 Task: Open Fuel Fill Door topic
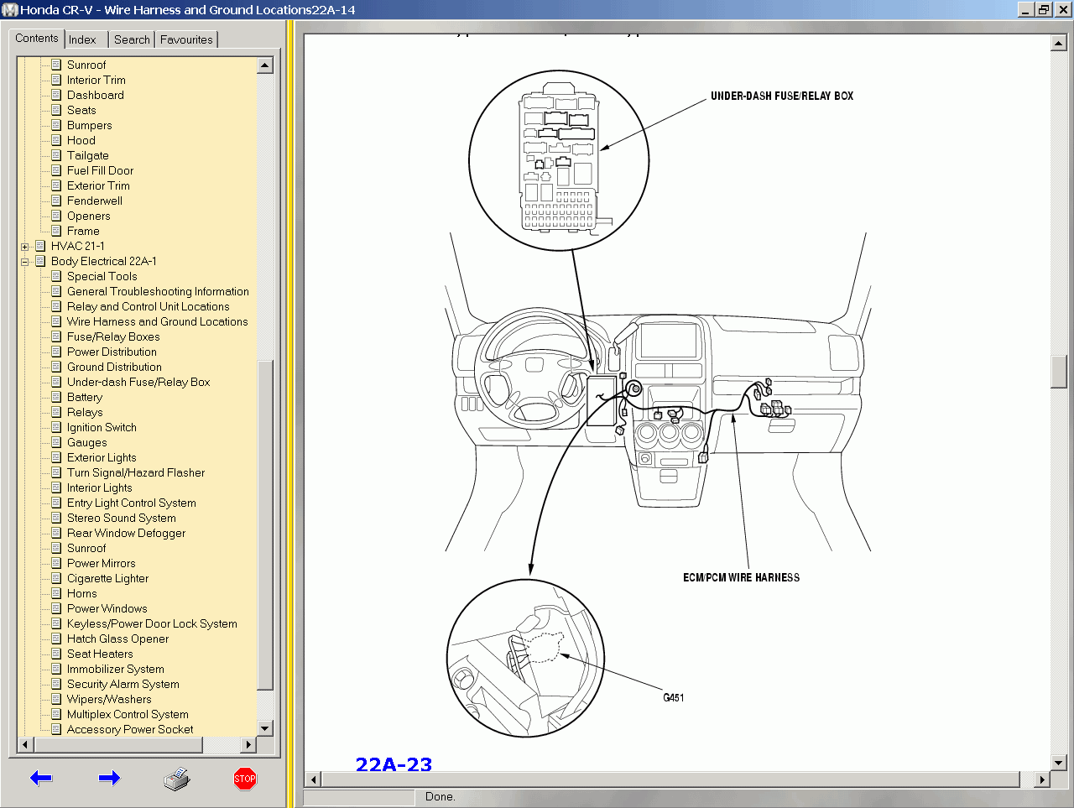point(100,170)
